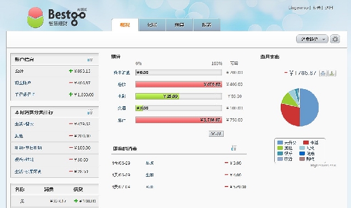Open the settings gear button
Screen dimensions: 351x208
tap(335, 39)
